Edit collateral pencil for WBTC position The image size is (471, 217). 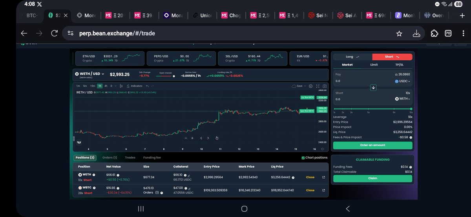(189, 189)
